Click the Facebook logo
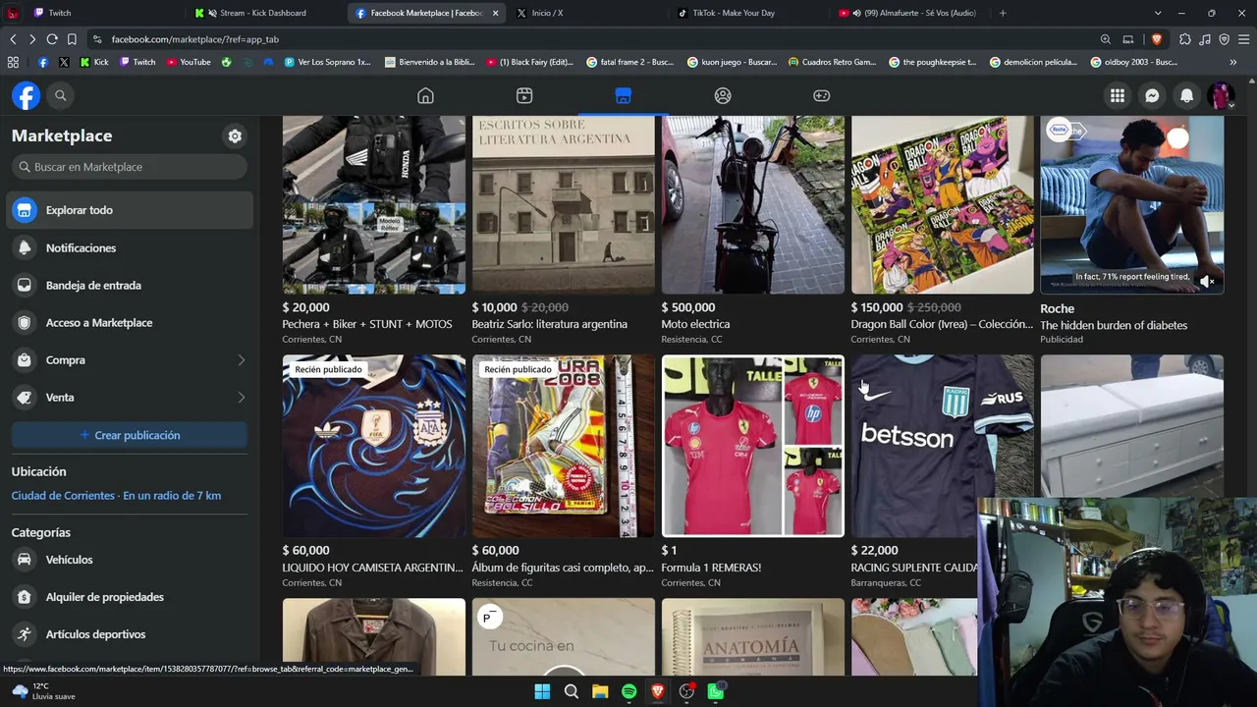The height and width of the screenshot is (707, 1257). (x=26, y=95)
